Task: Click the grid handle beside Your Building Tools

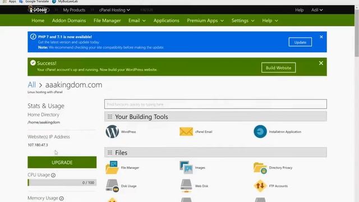Action: pyautogui.click(x=110, y=117)
